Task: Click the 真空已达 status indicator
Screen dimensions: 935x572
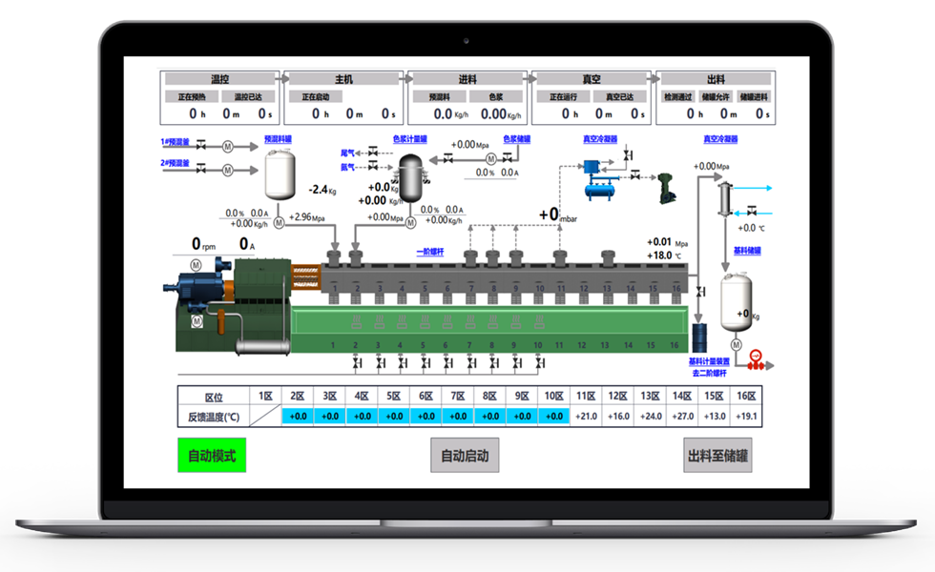Action: pos(620,96)
